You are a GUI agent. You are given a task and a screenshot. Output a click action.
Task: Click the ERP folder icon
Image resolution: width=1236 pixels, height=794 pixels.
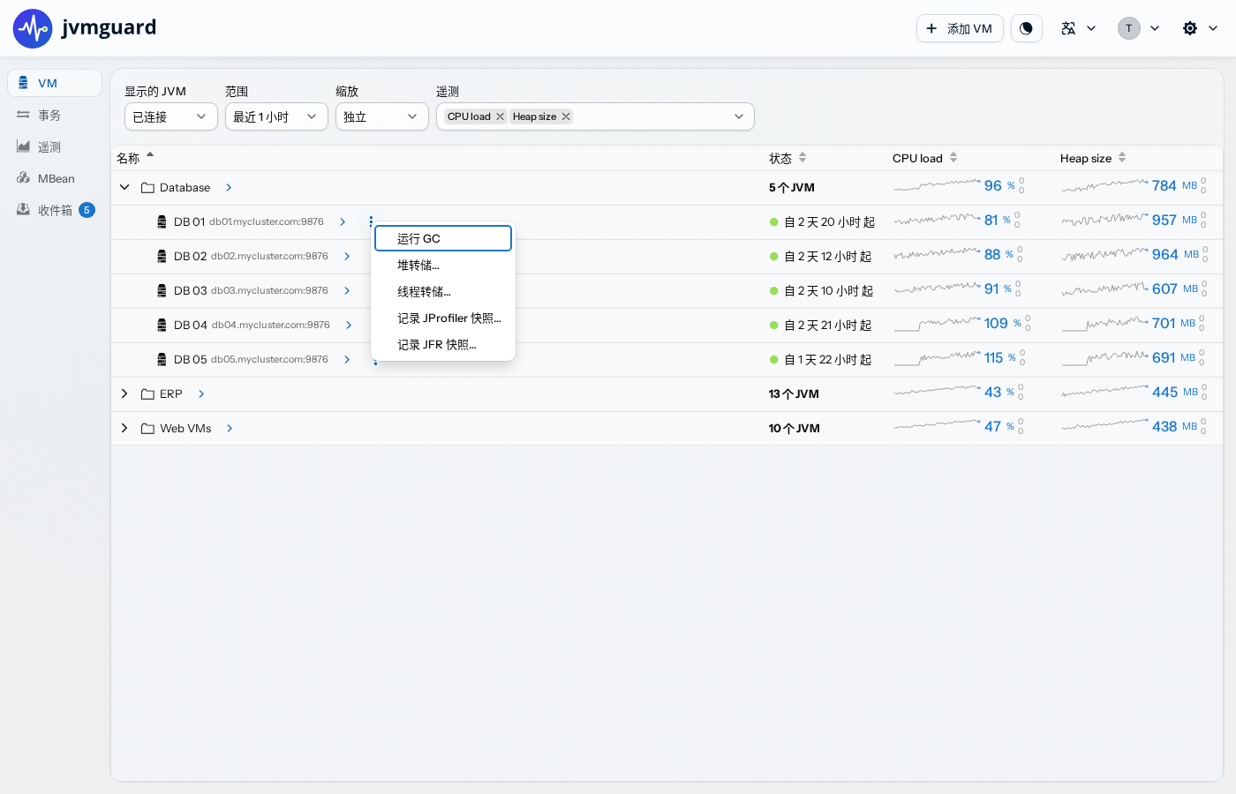pos(148,393)
